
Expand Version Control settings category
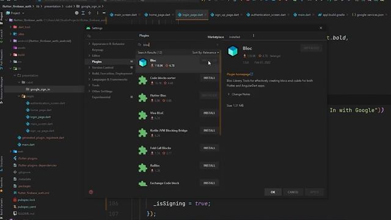coord(90,68)
